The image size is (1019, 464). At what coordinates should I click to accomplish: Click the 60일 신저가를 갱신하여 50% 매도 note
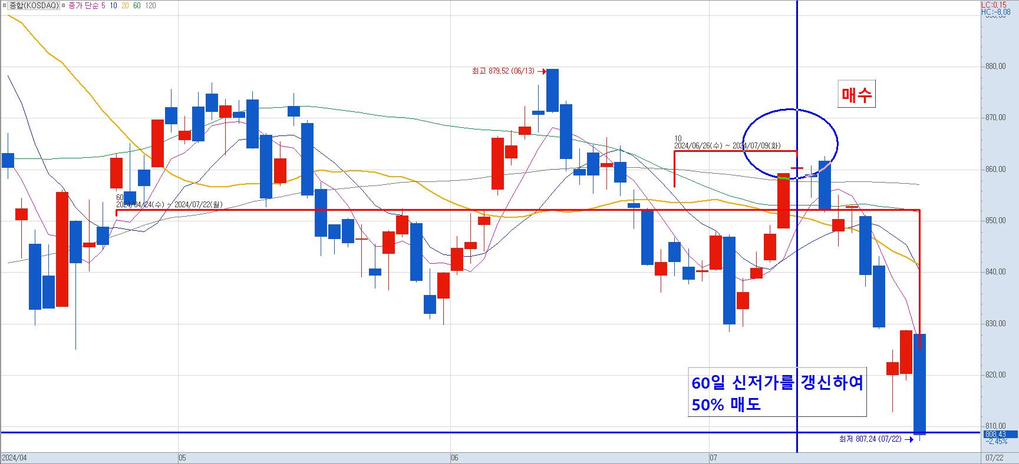tap(777, 393)
